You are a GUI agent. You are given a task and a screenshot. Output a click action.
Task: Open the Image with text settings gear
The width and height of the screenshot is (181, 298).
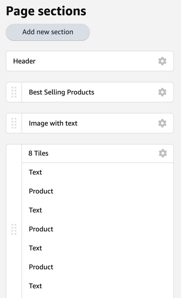click(162, 123)
